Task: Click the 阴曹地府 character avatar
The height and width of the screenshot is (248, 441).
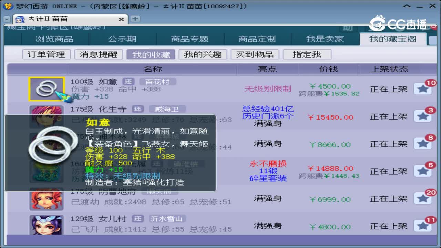Action: (47, 199)
